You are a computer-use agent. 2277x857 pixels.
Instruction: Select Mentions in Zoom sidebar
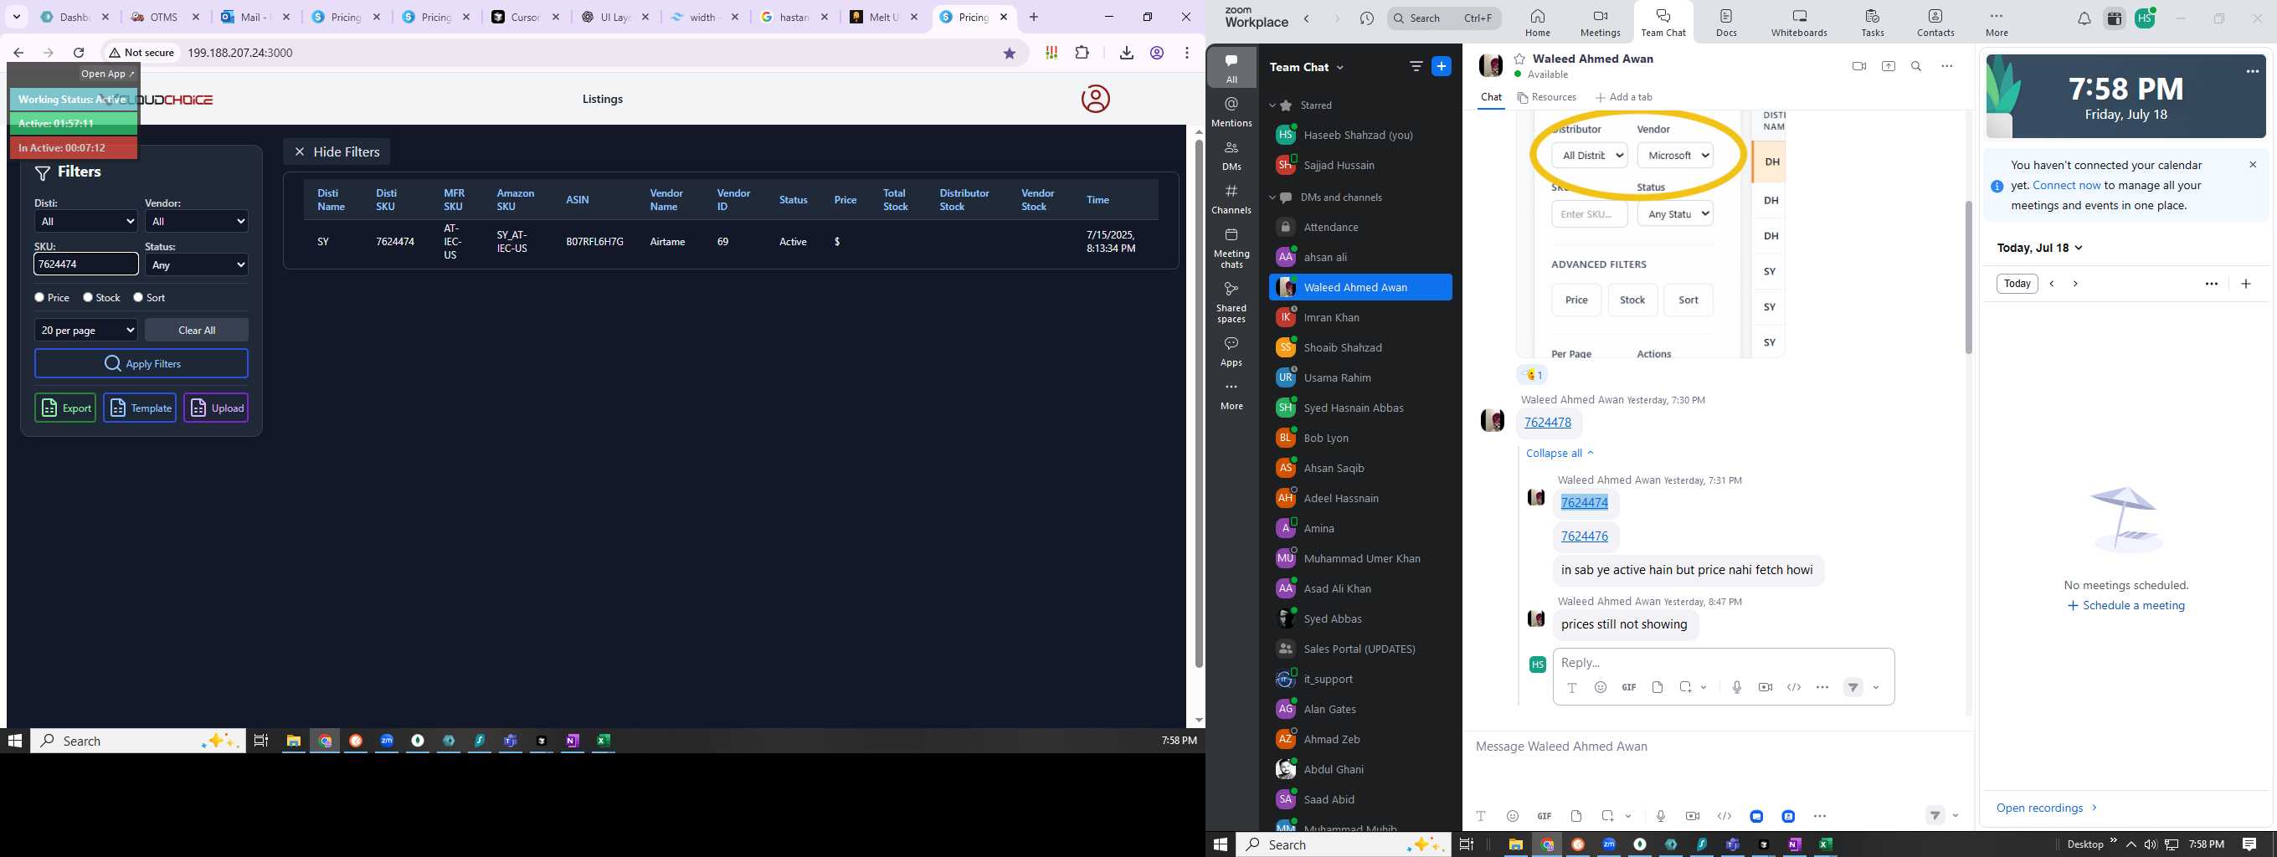point(1231,112)
